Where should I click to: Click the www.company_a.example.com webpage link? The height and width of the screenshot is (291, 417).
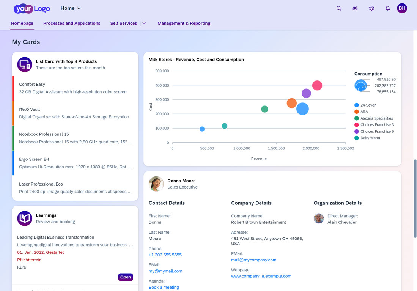click(x=261, y=276)
